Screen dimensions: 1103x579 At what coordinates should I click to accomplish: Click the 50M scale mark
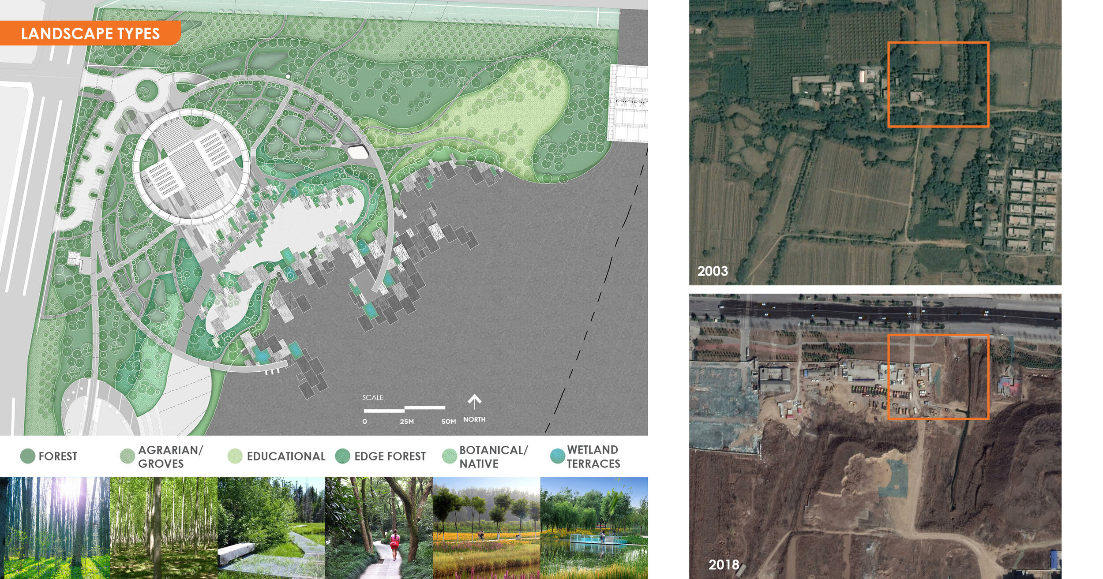449,422
